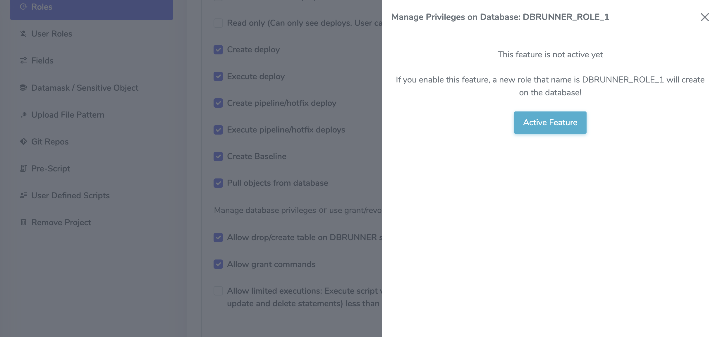Click the Pre-Script scroll icon
The height and width of the screenshot is (337, 715).
(x=23, y=168)
